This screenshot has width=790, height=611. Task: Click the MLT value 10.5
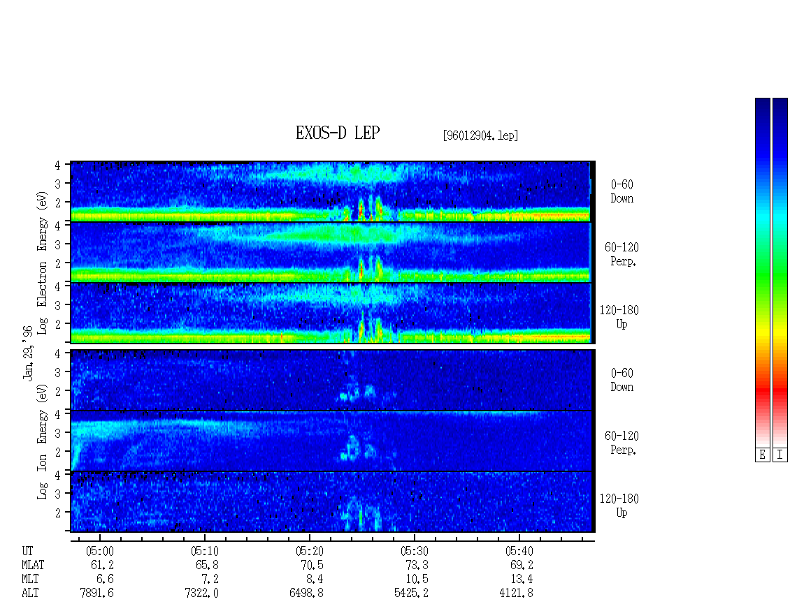coord(417,580)
